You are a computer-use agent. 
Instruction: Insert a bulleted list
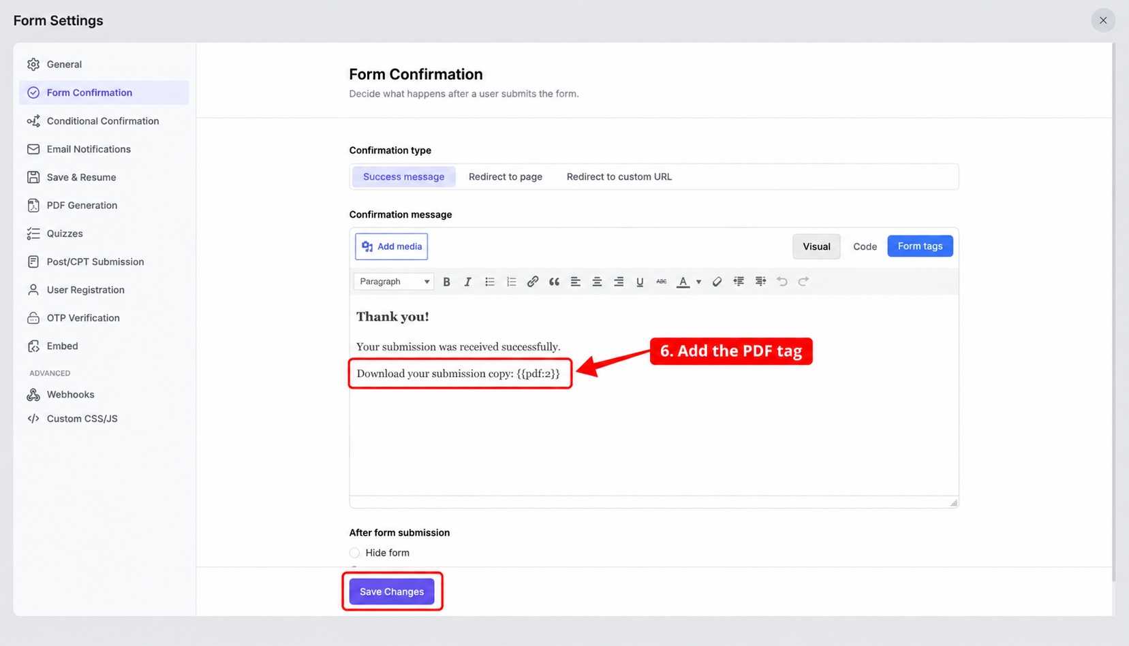coord(489,282)
